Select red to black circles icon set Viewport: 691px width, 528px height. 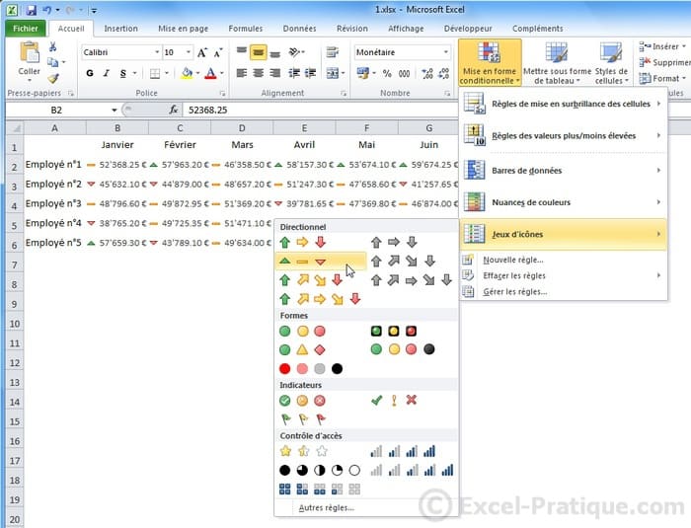click(311, 368)
